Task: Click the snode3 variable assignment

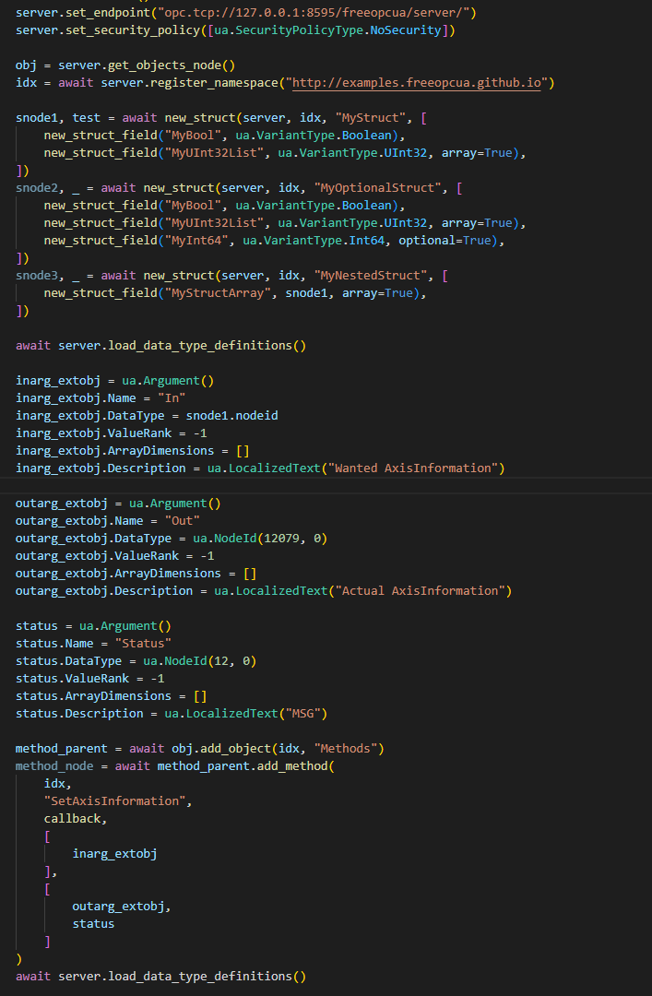Action: point(37,275)
